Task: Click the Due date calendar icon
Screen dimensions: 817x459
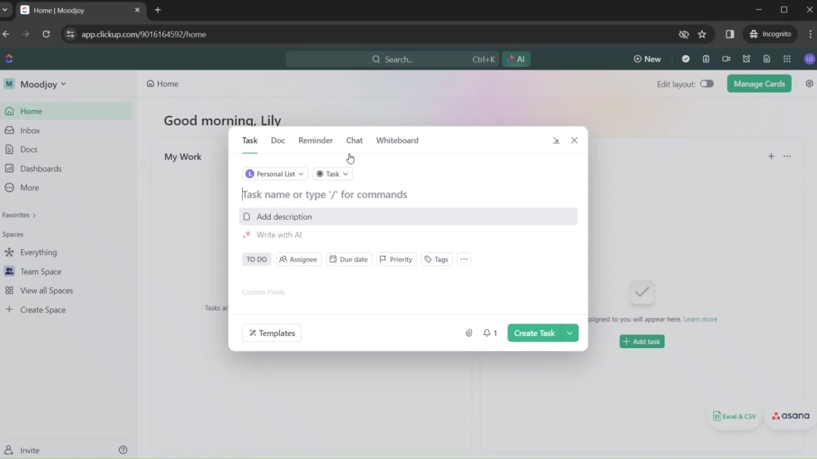Action: click(333, 259)
